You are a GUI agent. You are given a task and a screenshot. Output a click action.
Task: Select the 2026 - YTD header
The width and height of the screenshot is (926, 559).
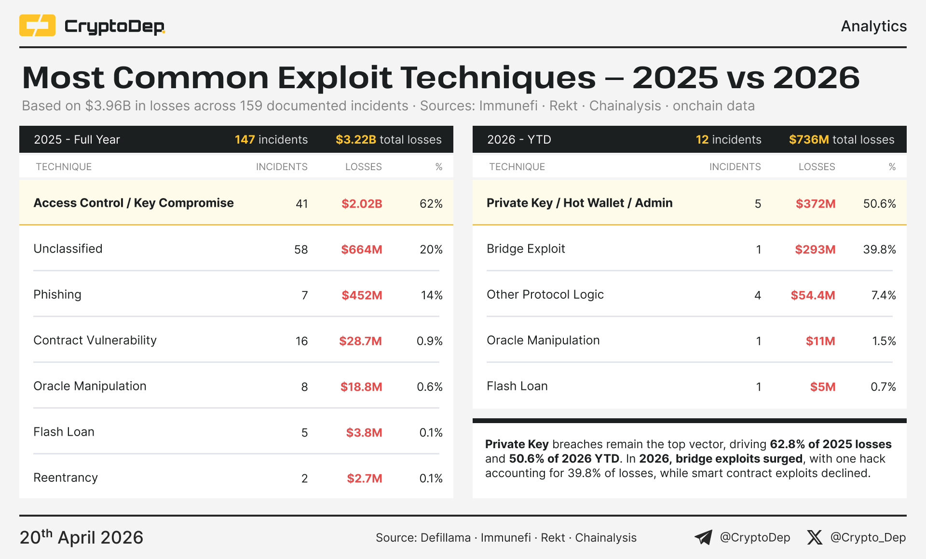point(519,140)
